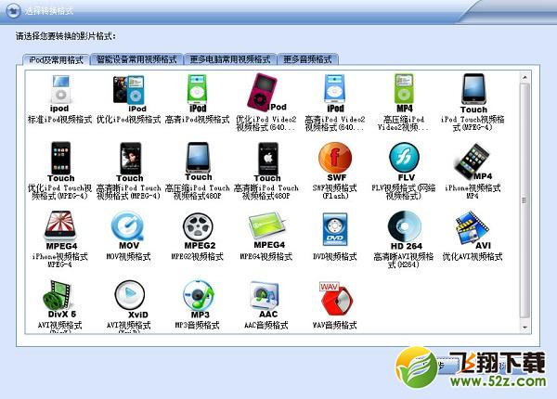Viewport: 557px width, 399px height.
Task: Open the 更多电脑常用视频格式 tab
Action: (x=230, y=59)
